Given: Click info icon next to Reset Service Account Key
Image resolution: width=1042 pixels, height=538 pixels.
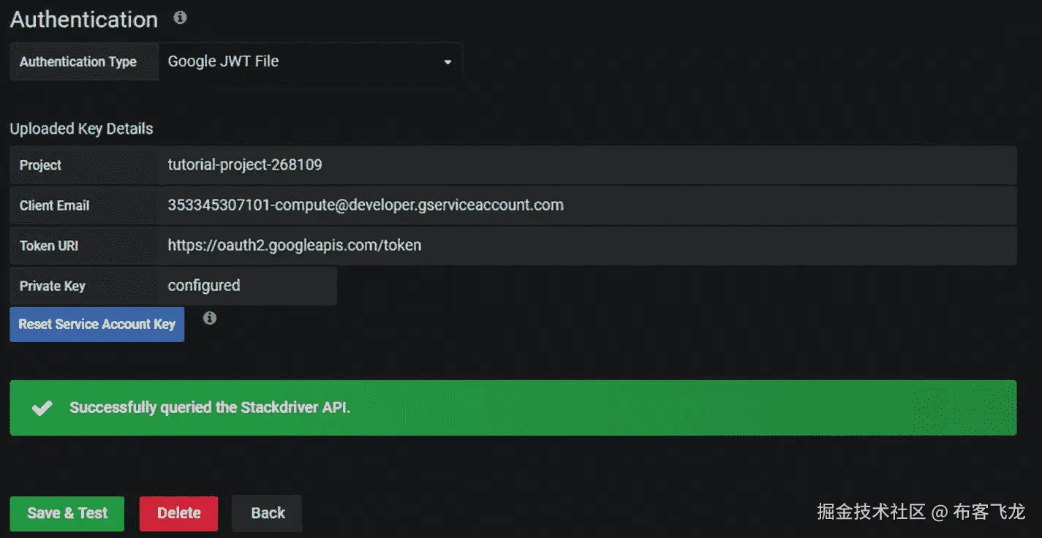Looking at the screenshot, I should coord(210,318).
